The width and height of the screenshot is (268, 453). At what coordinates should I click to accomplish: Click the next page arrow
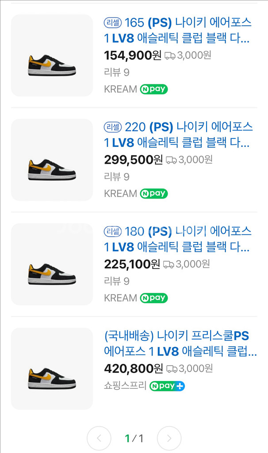point(169,438)
